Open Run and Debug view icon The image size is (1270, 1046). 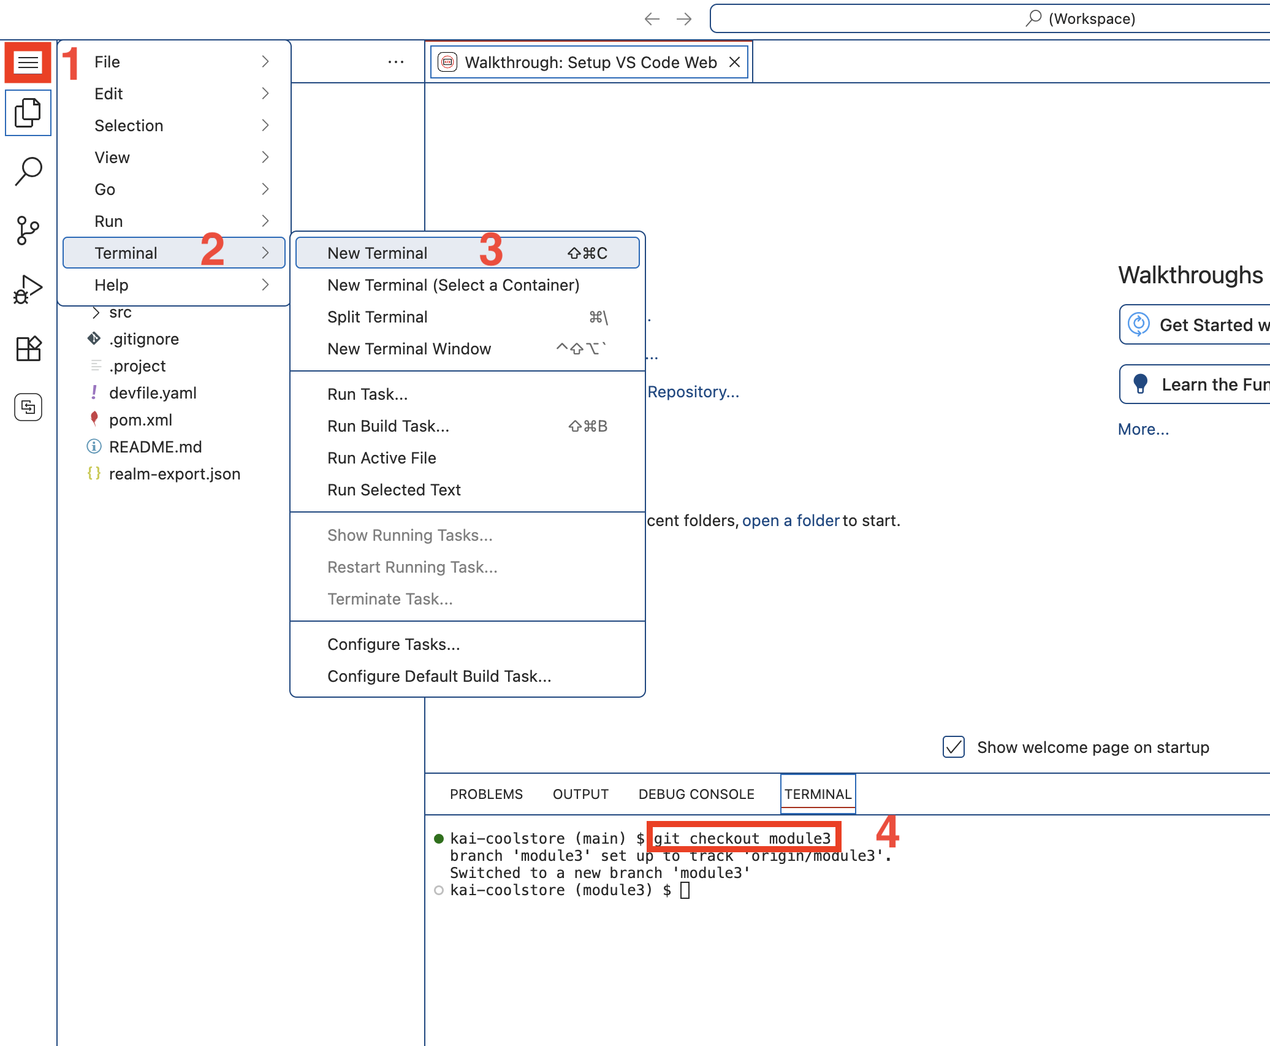pos(28,289)
